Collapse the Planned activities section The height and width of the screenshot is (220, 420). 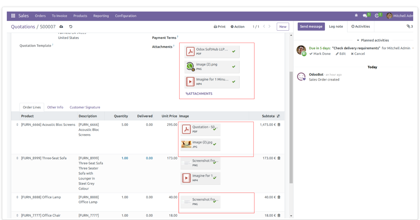tap(373, 40)
